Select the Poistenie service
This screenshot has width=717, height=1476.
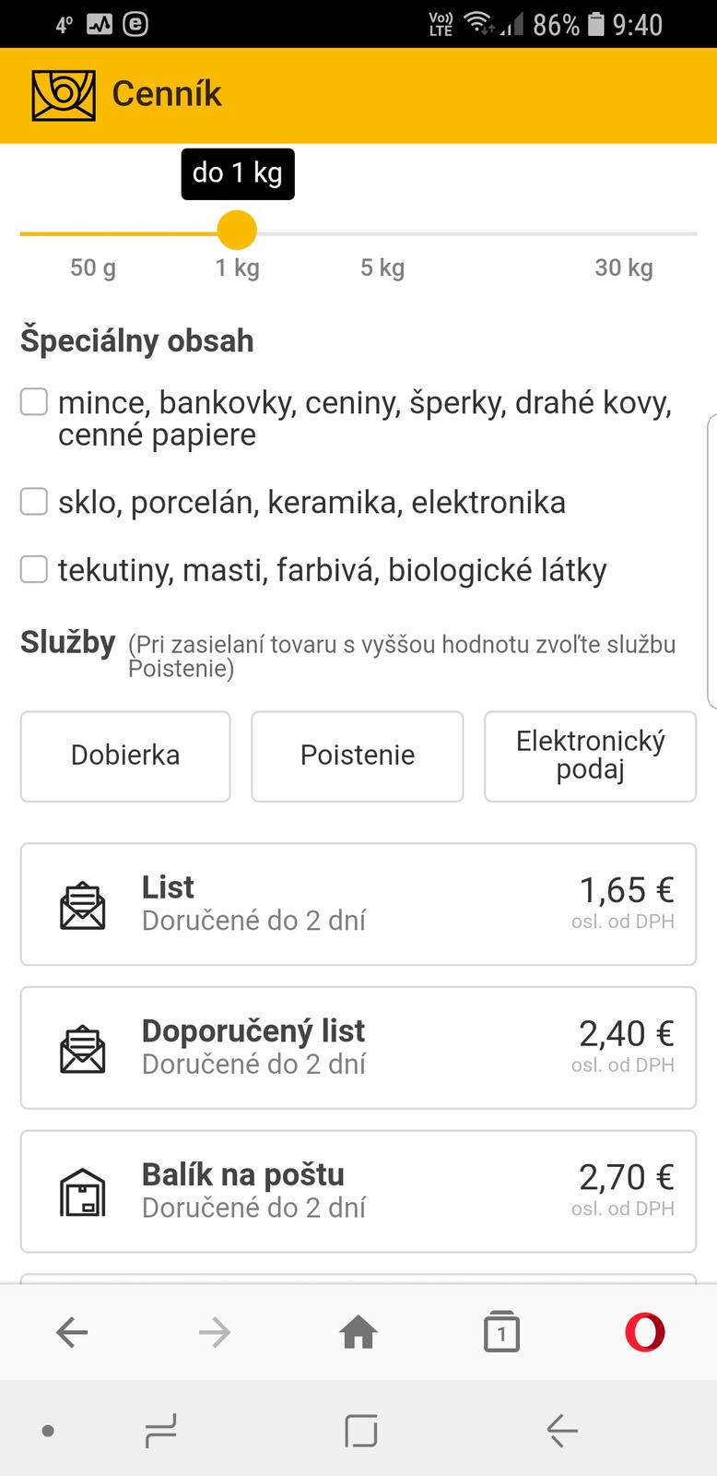pos(358,756)
